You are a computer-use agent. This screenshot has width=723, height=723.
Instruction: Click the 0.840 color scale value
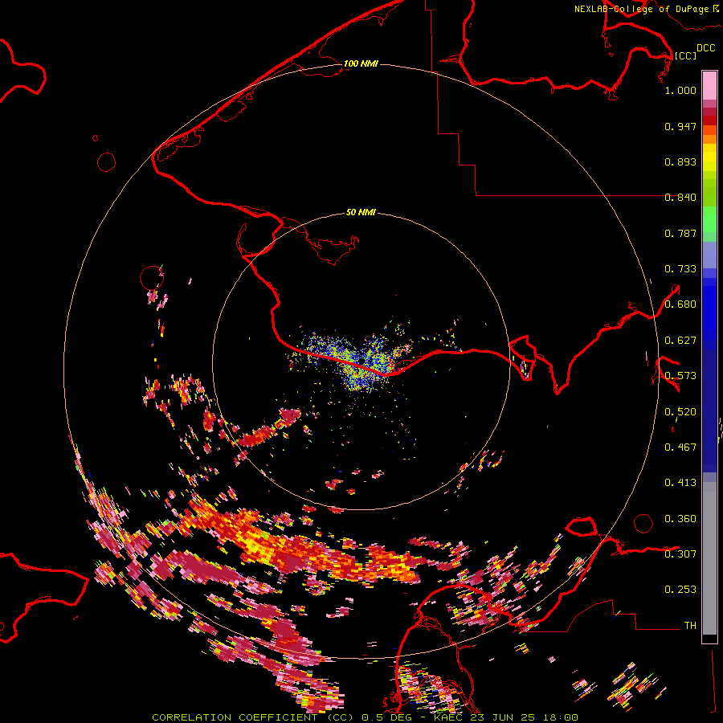(680, 198)
